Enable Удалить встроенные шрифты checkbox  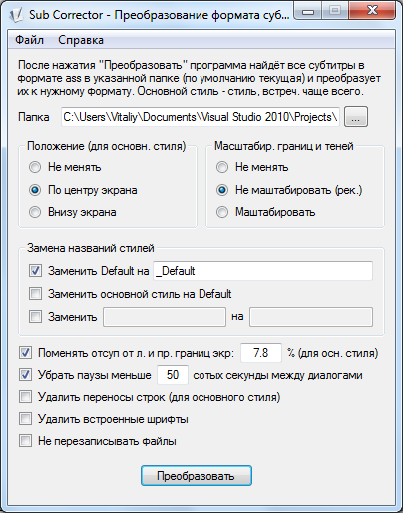tap(25, 419)
